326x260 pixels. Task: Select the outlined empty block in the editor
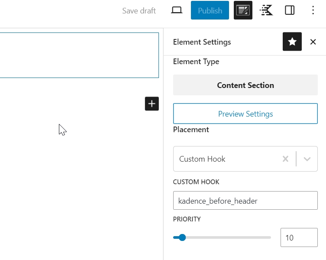coord(78,55)
